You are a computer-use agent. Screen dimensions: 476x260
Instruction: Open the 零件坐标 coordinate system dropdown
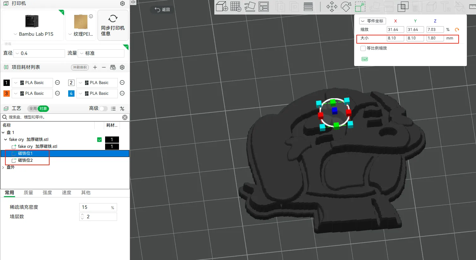click(372, 21)
